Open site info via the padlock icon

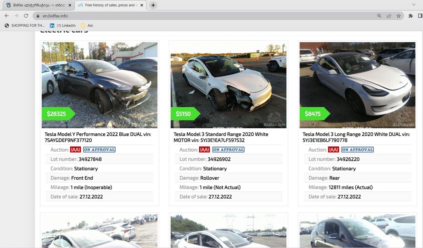click(x=38, y=16)
